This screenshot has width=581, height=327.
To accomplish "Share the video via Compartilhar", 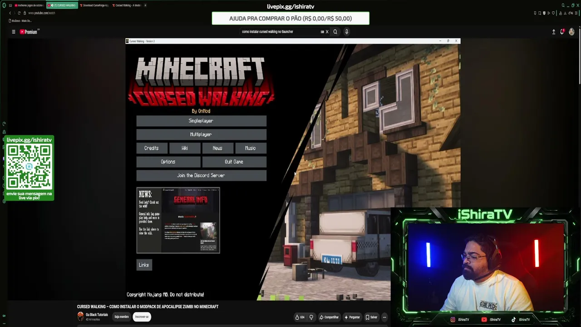I will [x=329, y=317].
